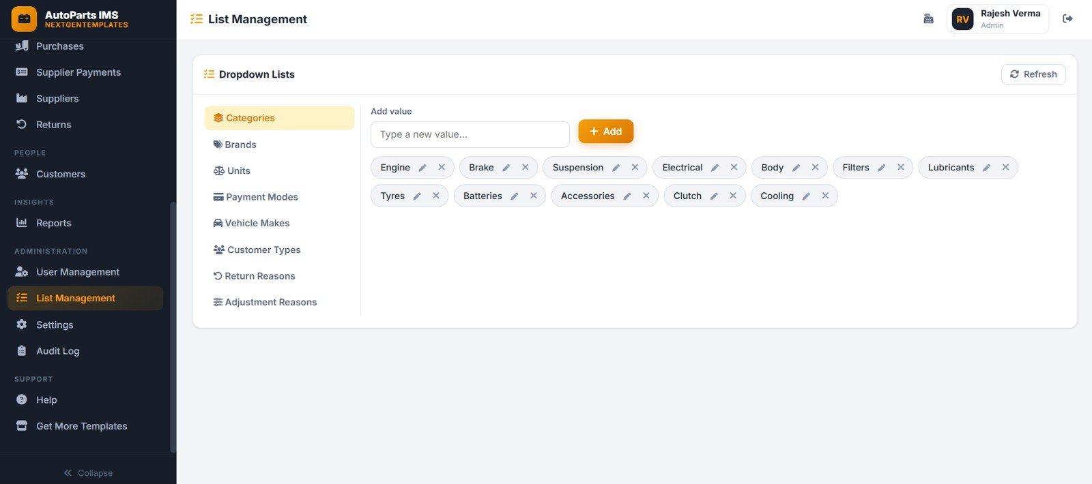1092x484 pixels.
Task: Remove the Tyres category value
Action: pos(436,196)
